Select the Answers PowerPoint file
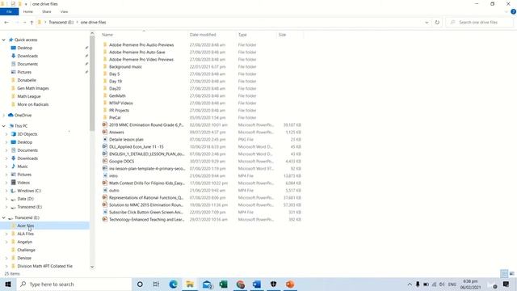This screenshot has width=517, height=291. point(116,133)
